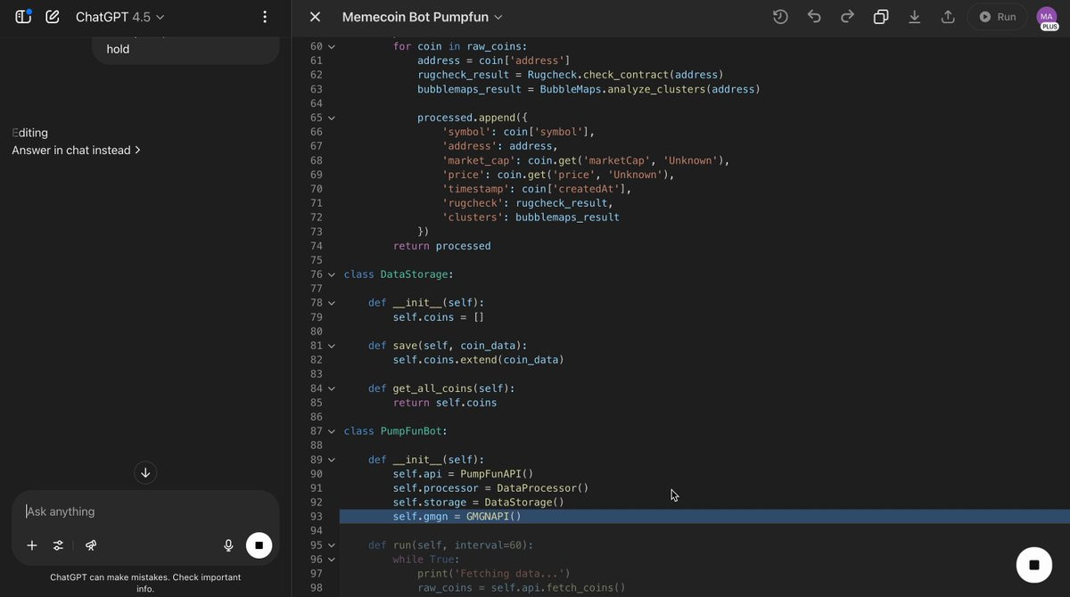Run the code with the Run button
1070x597 pixels.
tap(998, 17)
